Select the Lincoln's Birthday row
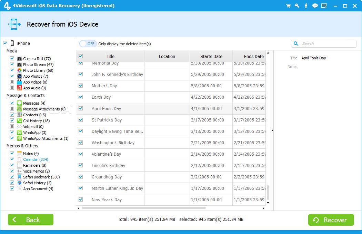This screenshot has height=234, width=362. pos(171,166)
